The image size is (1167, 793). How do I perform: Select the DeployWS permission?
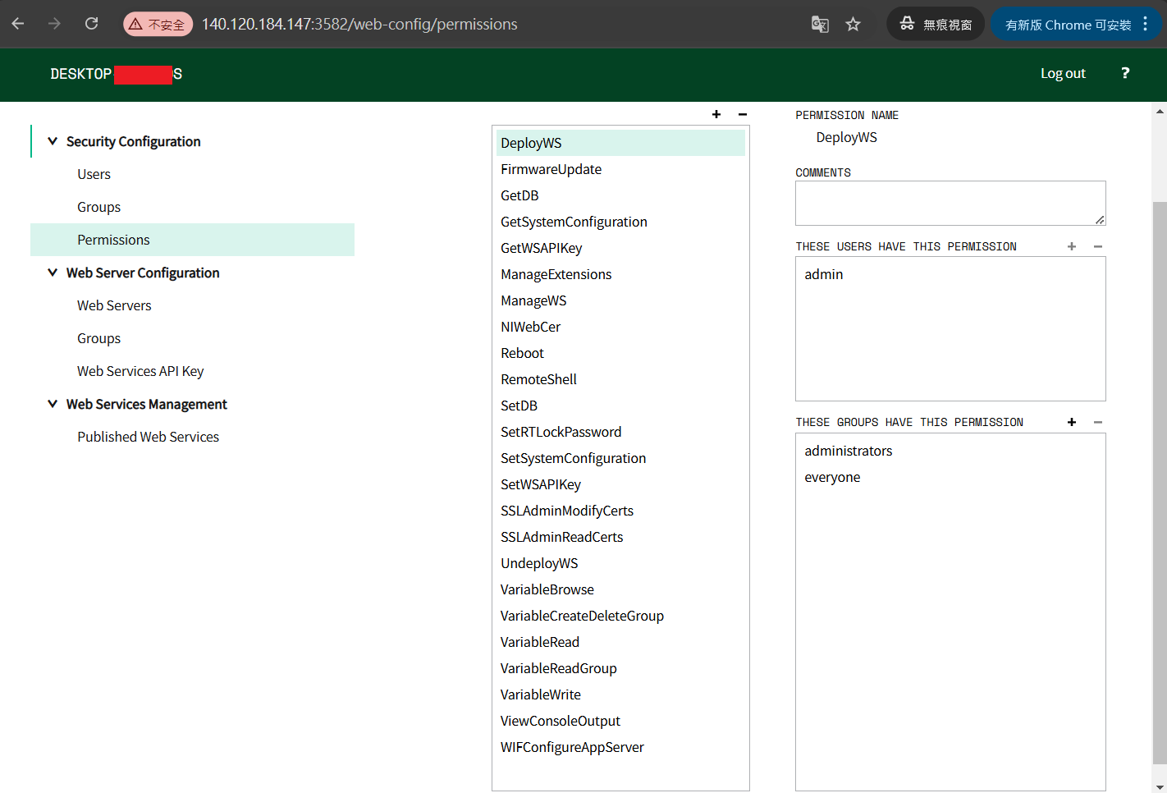620,143
